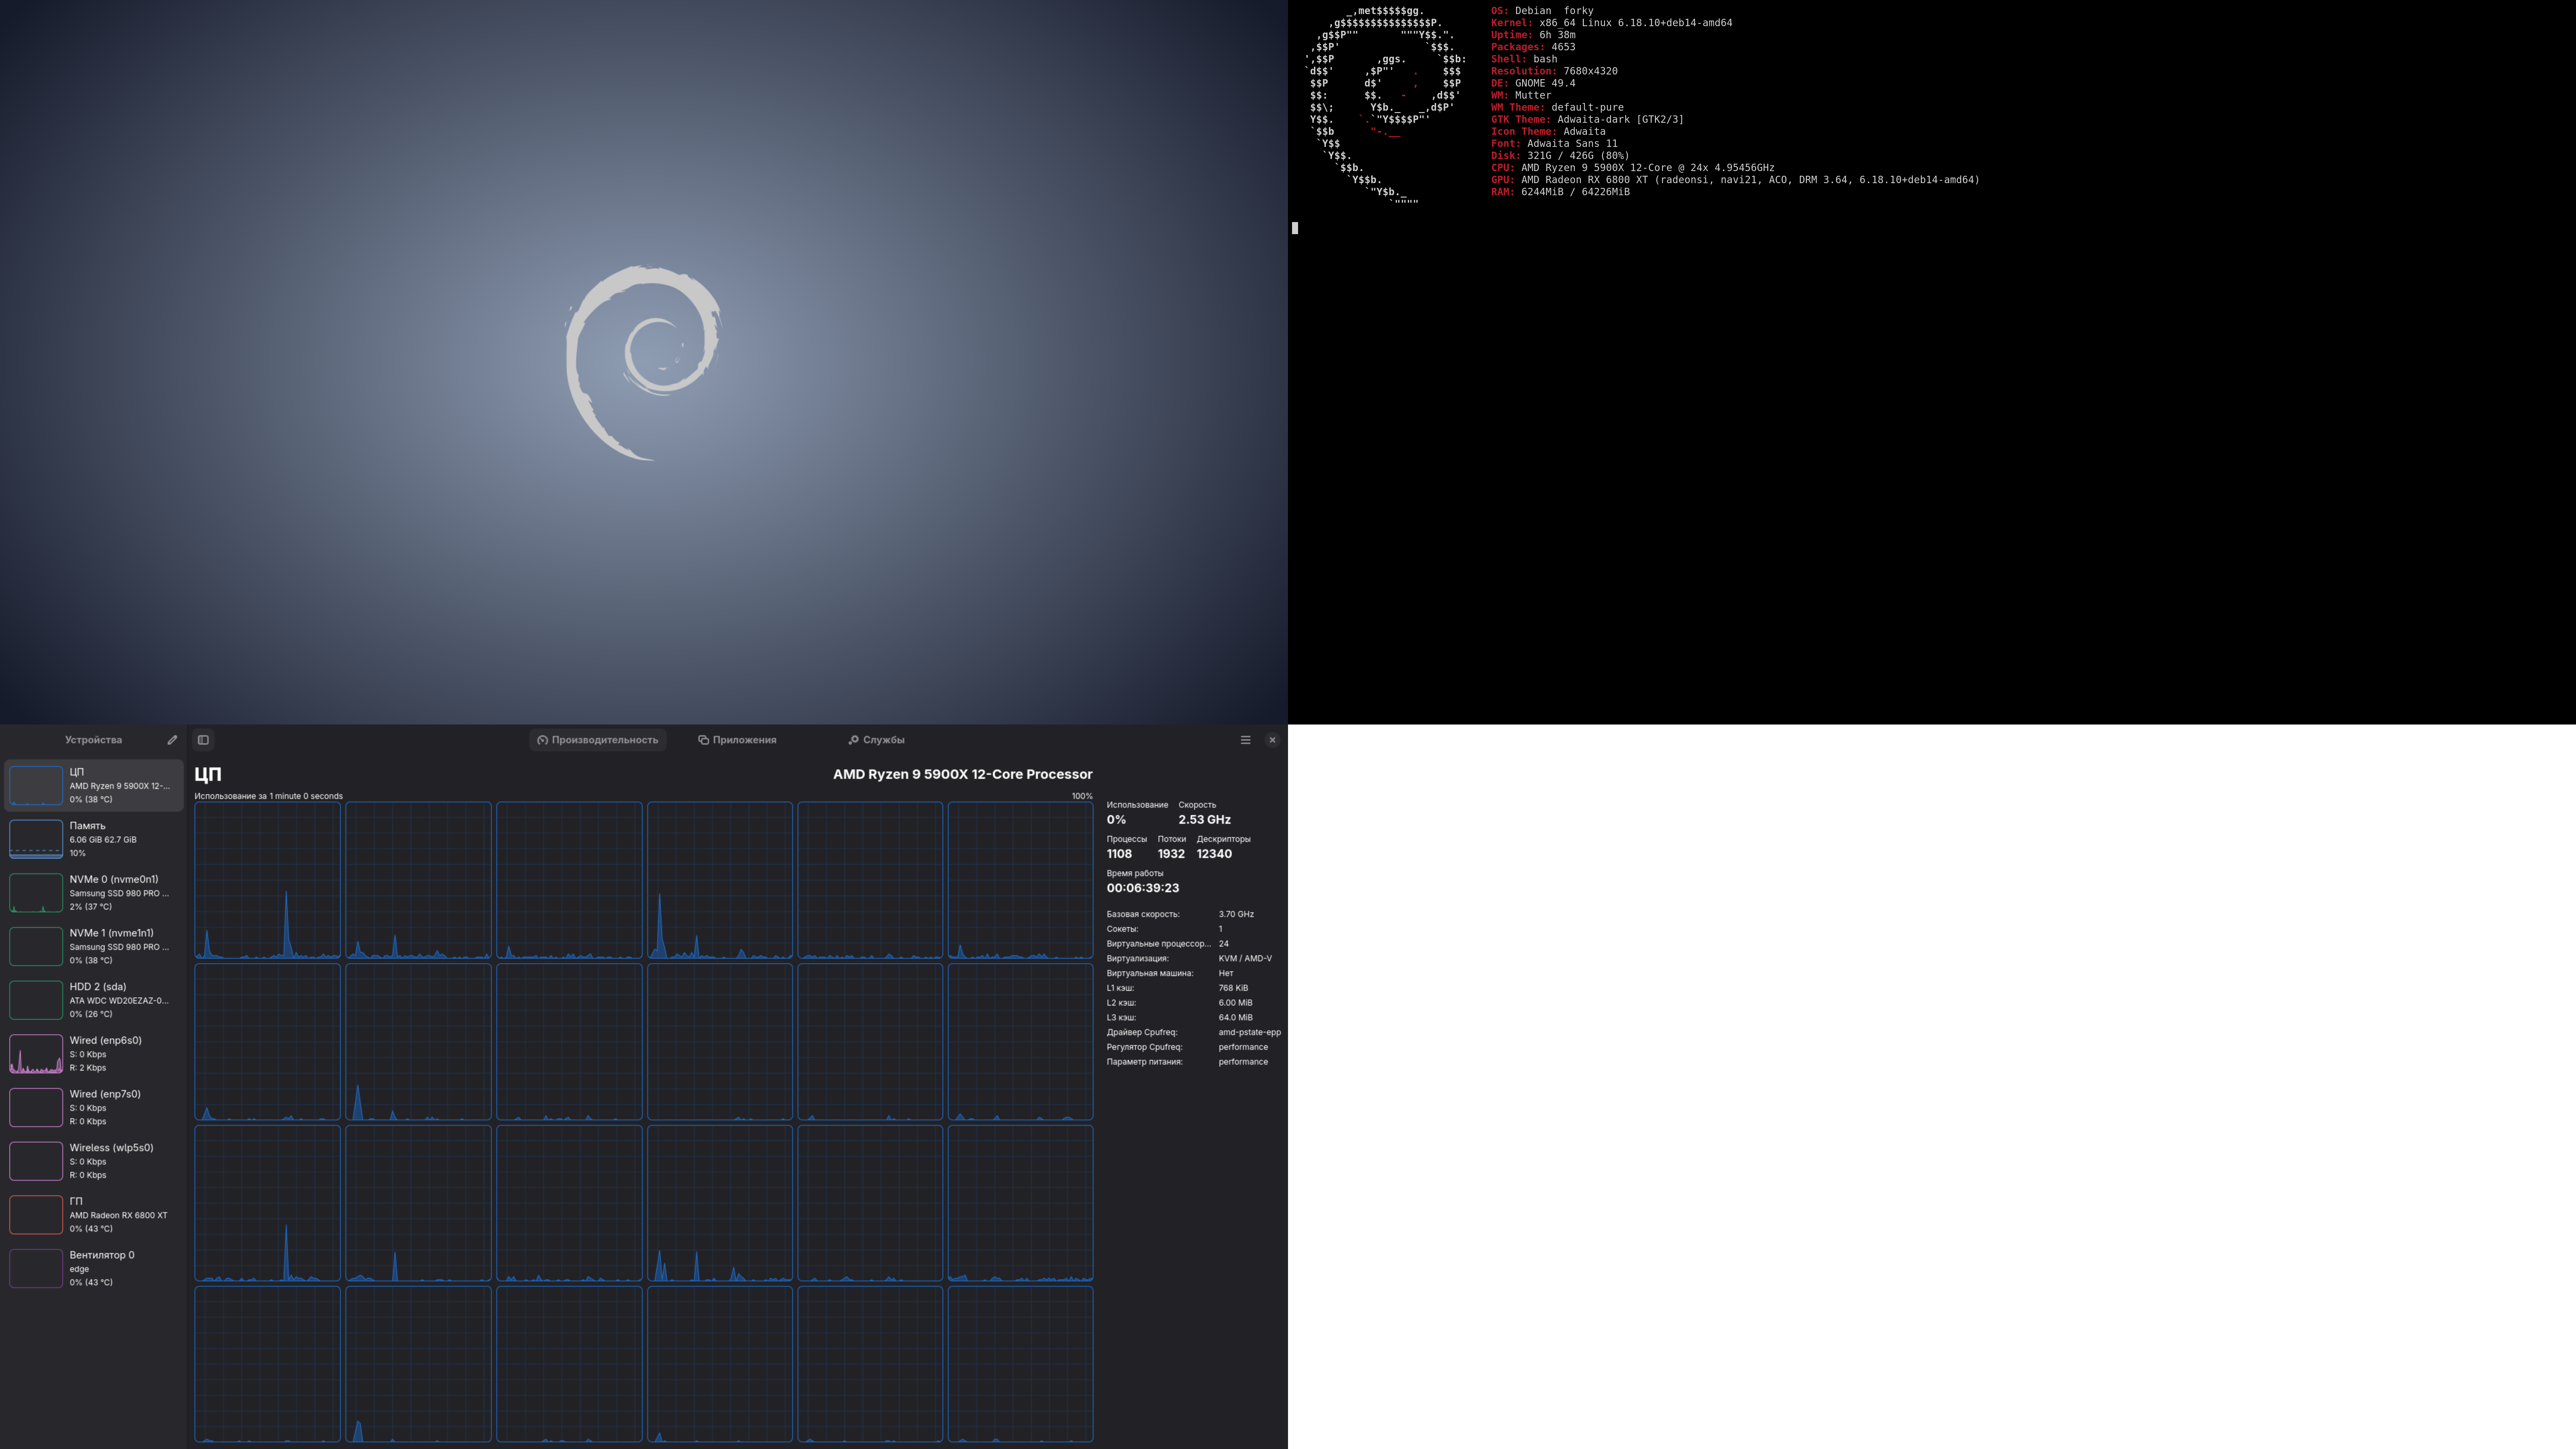Close the system monitor window
The image size is (2576, 1449).
tap(1272, 740)
